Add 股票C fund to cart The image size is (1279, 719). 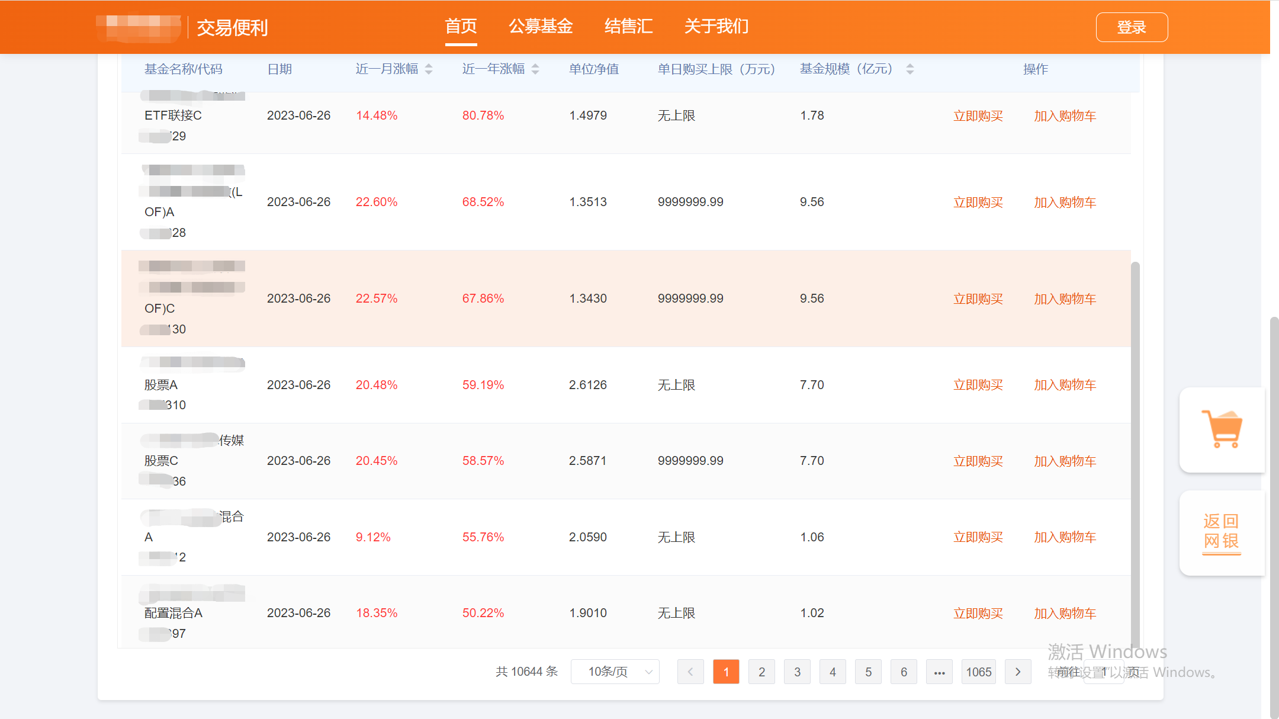(1065, 461)
